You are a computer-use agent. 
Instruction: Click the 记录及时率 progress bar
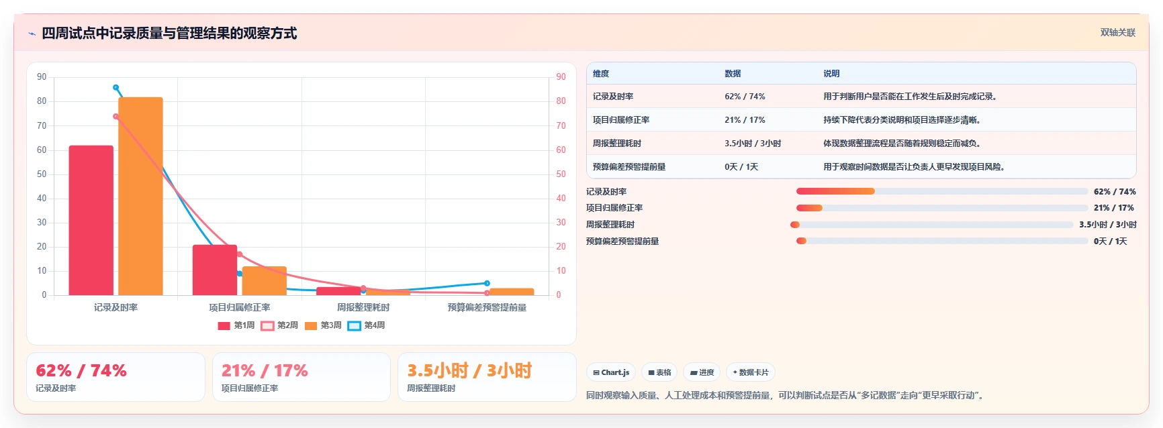coord(942,191)
